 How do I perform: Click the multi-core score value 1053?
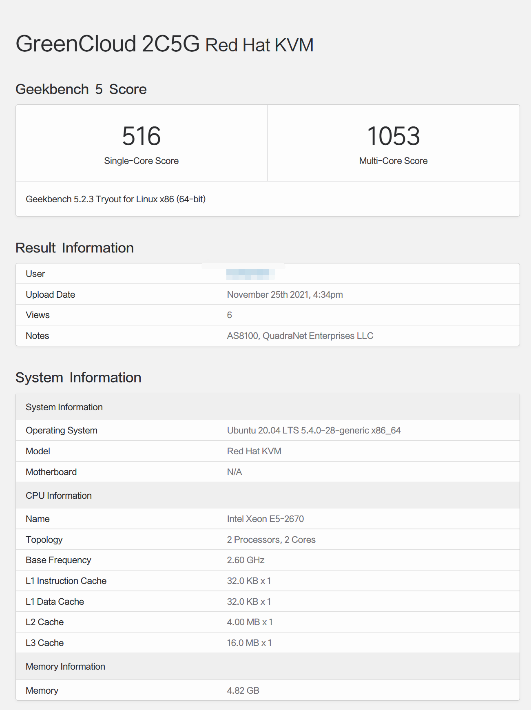pyautogui.click(x=393, y=136)
